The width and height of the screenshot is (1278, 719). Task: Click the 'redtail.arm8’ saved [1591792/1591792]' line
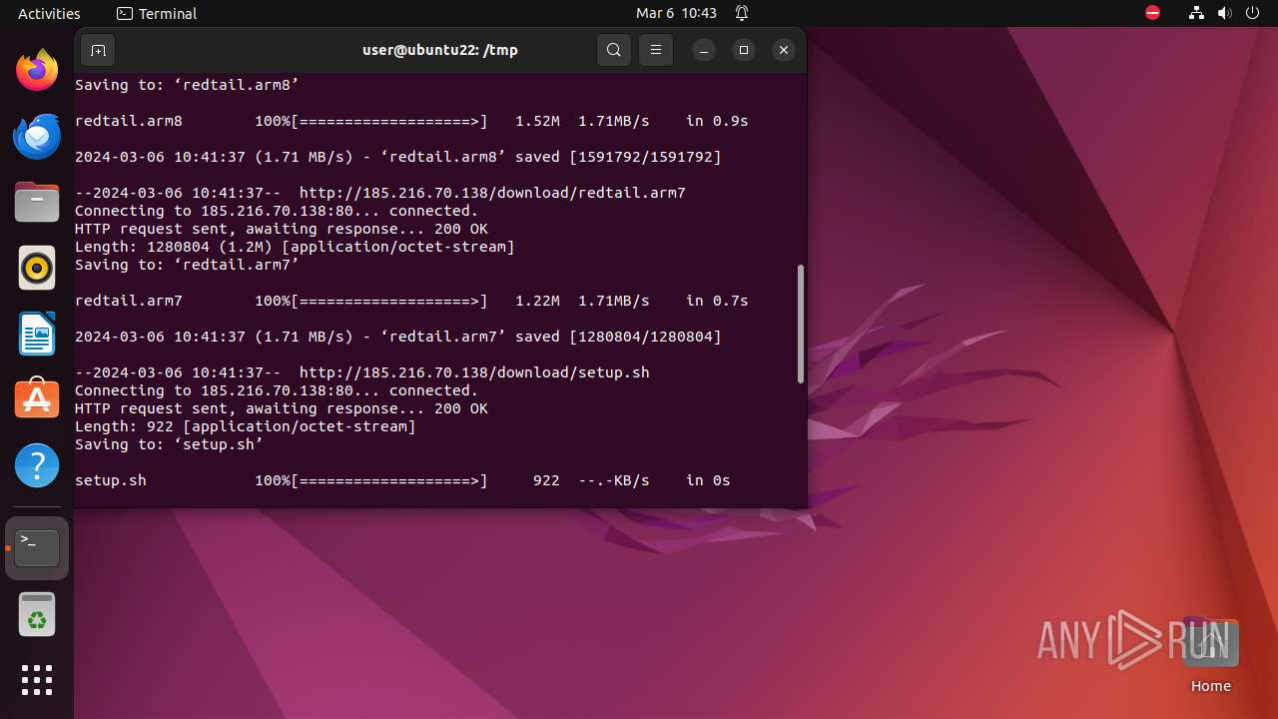[397, 157]
